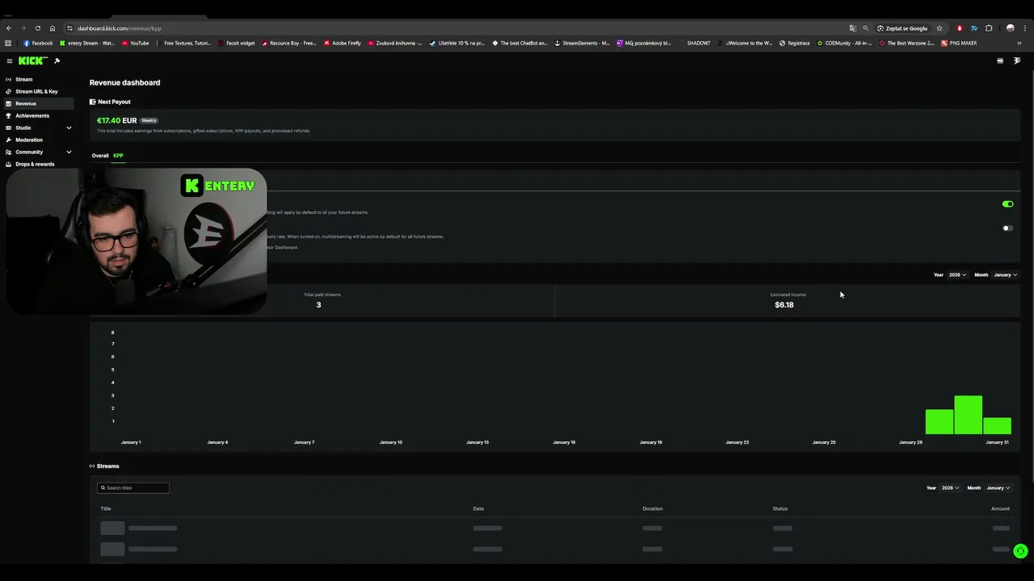Open the CODMunity bookmark
Image resolution: width=1034 pixels, height=581 pixels.
point(845,43)
